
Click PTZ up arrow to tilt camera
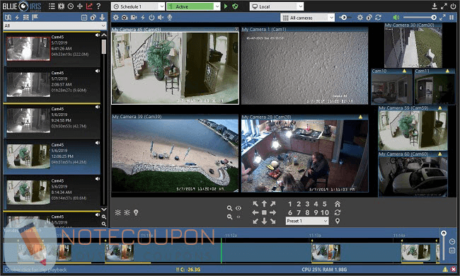264,204
